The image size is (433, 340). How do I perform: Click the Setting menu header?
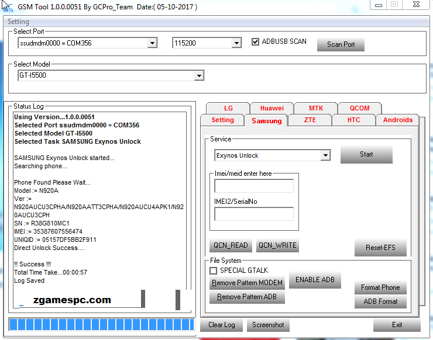point(18,22)
